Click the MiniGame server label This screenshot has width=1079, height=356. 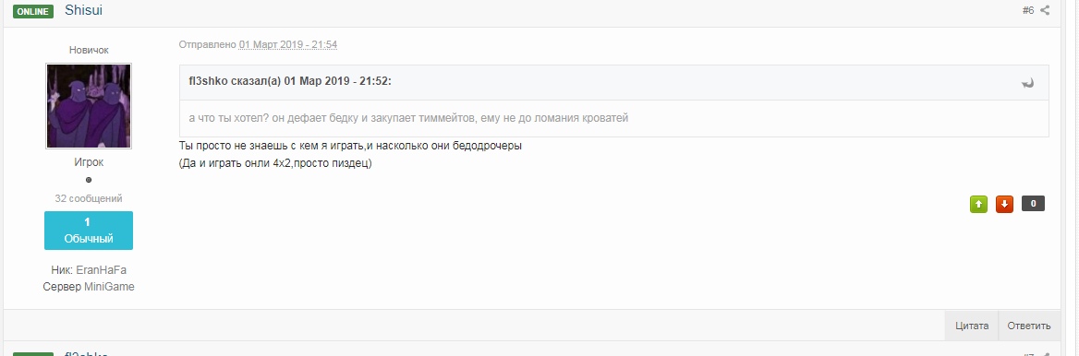tap(109, 287)
